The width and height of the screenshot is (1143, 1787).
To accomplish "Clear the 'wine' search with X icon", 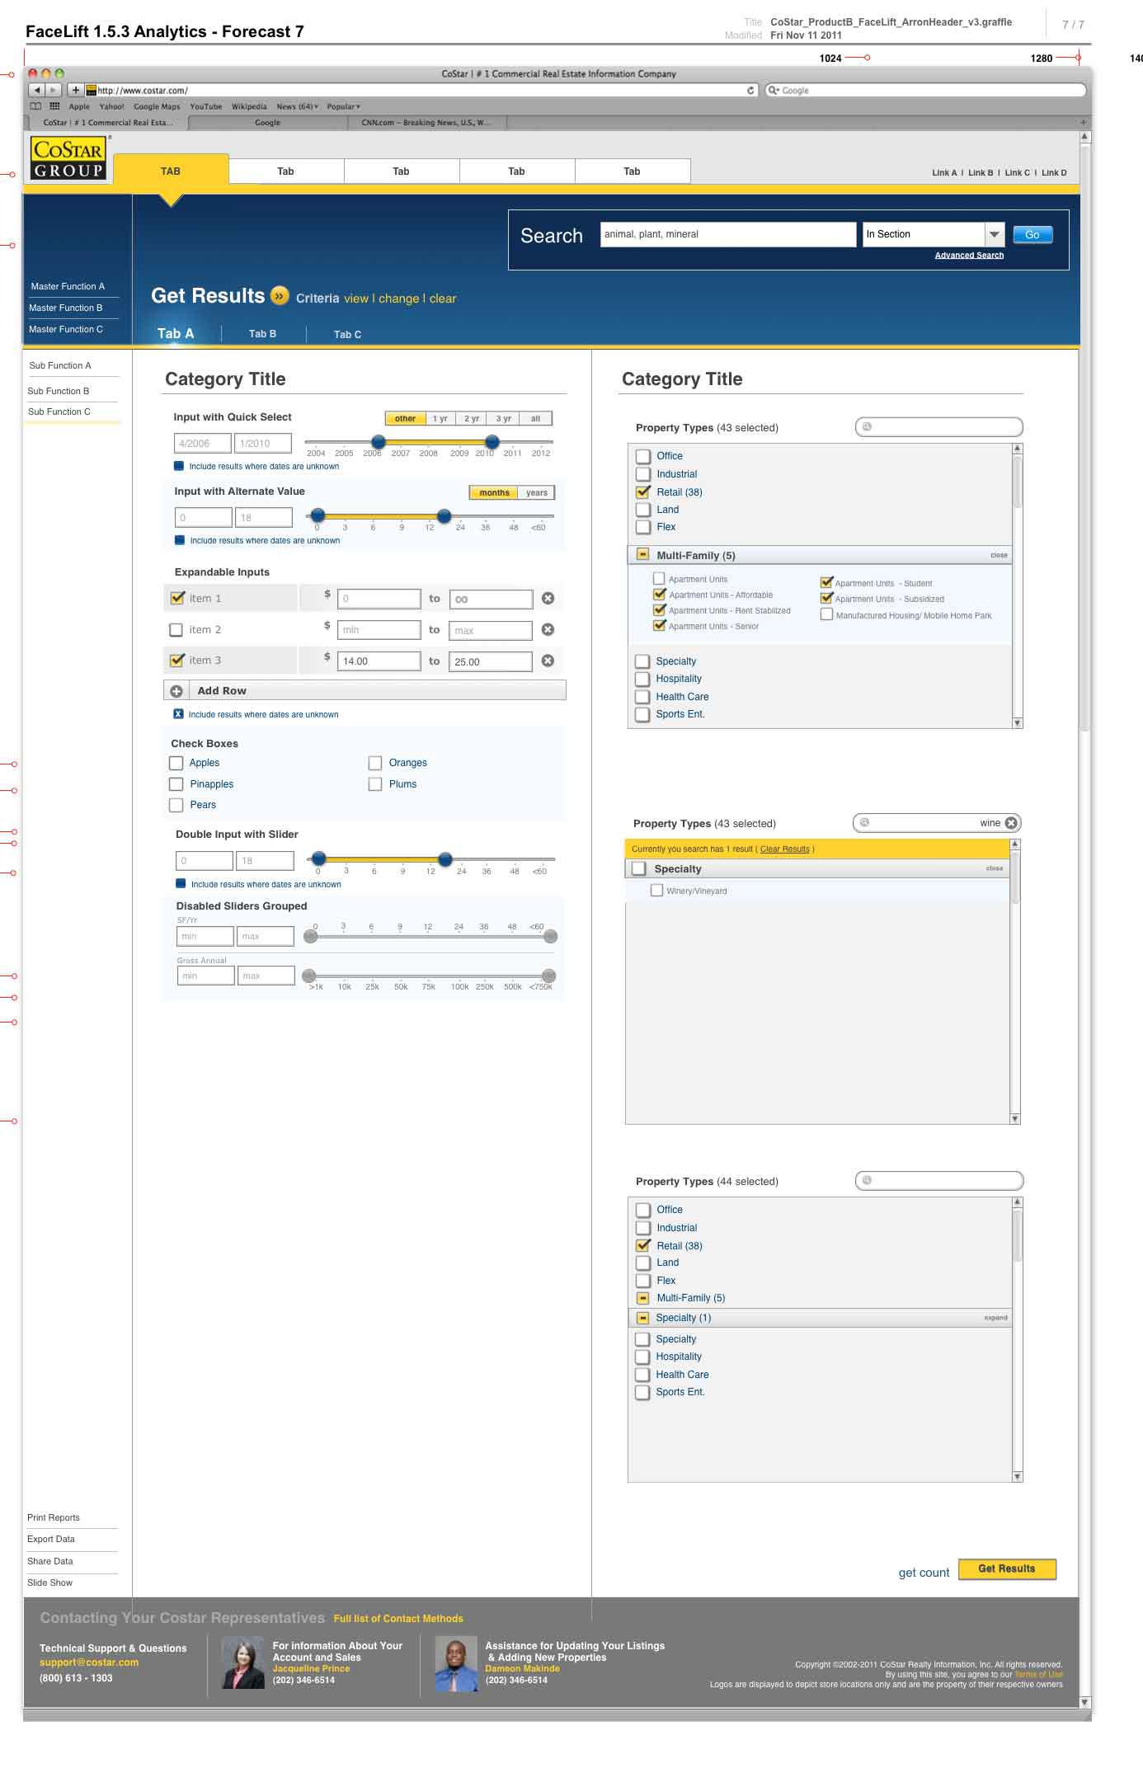I will pyautogui.click(x=1011, y=823).
